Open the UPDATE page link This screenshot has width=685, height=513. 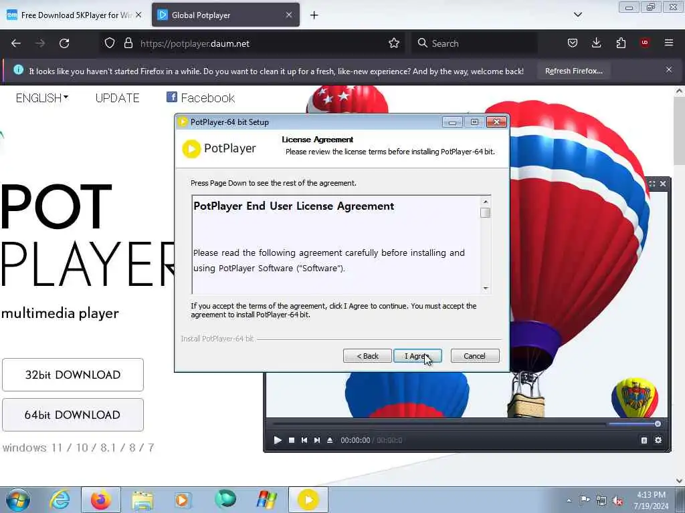(118, 98)
